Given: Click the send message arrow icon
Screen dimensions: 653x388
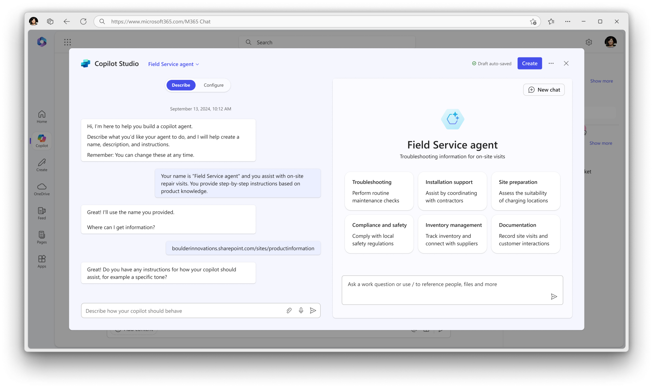Looking at the screenshot, I should 313,310.
